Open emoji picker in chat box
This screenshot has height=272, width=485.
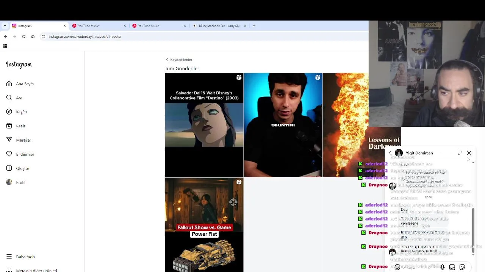click(x=397, y=267)
